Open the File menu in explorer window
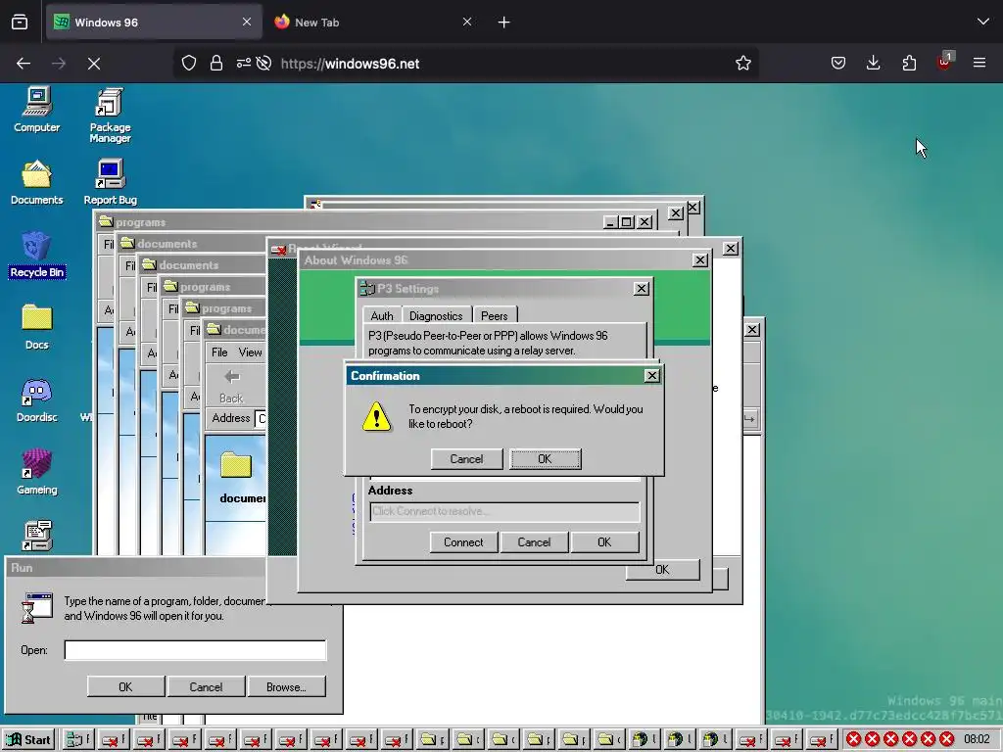 click(219, 352)
